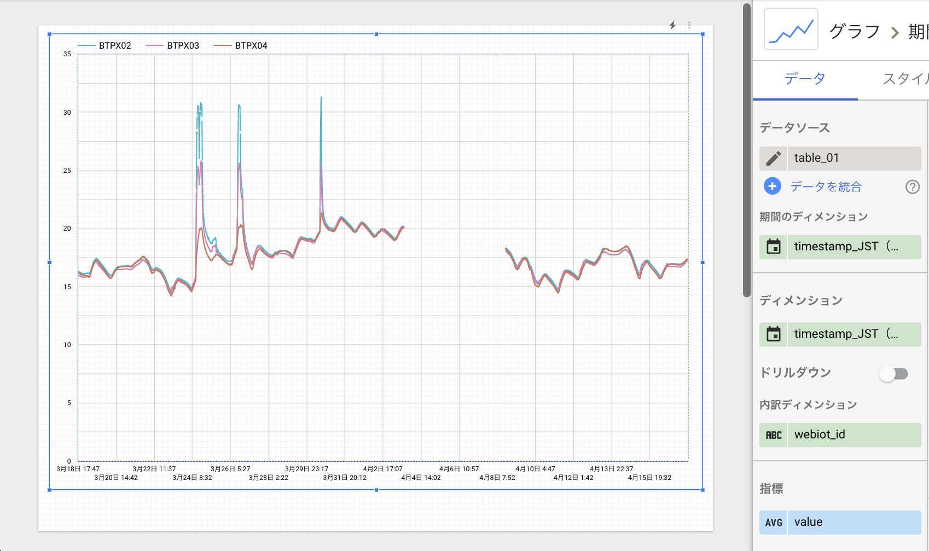The image size is (929, 551).
Task: Toggle the ドリルダウン switch
Action: point(893,374)
